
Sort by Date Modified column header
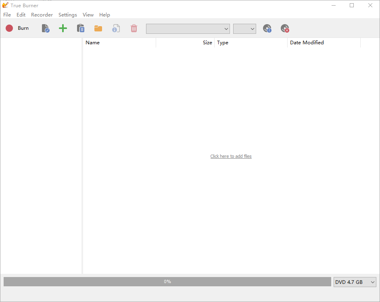pyautogui.click(x=323, y=43)
